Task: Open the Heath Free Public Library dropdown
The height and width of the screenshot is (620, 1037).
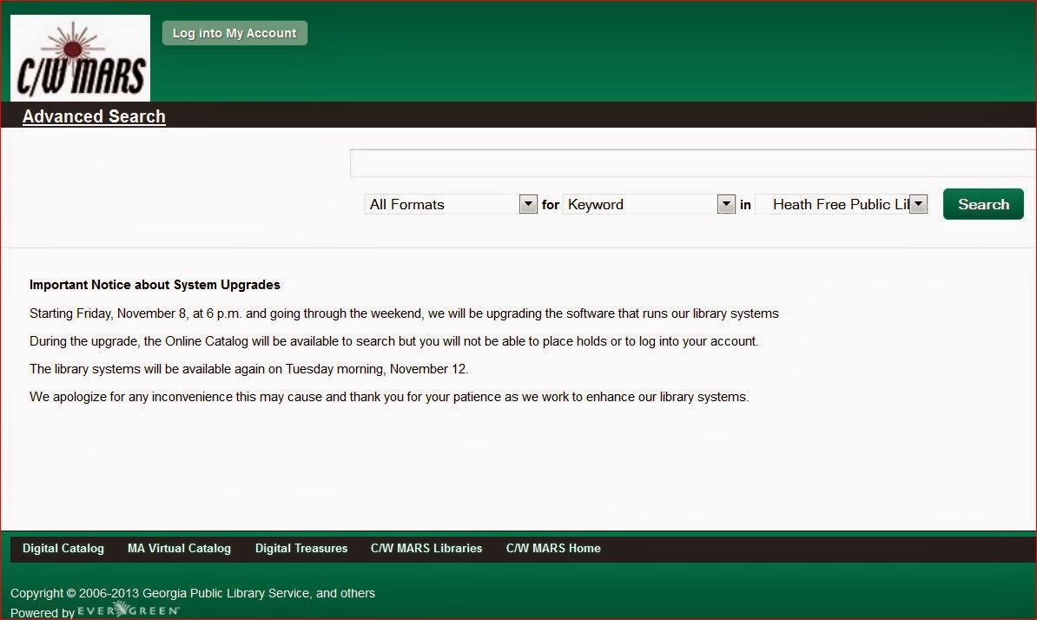Action: (x=842, y=204)
